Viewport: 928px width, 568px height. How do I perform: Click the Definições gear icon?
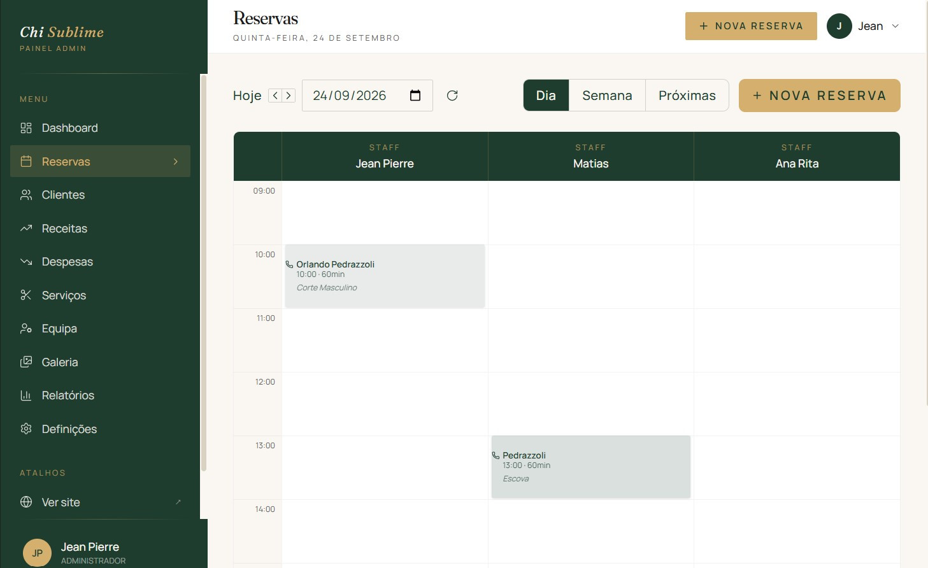(x=26, y=429)
